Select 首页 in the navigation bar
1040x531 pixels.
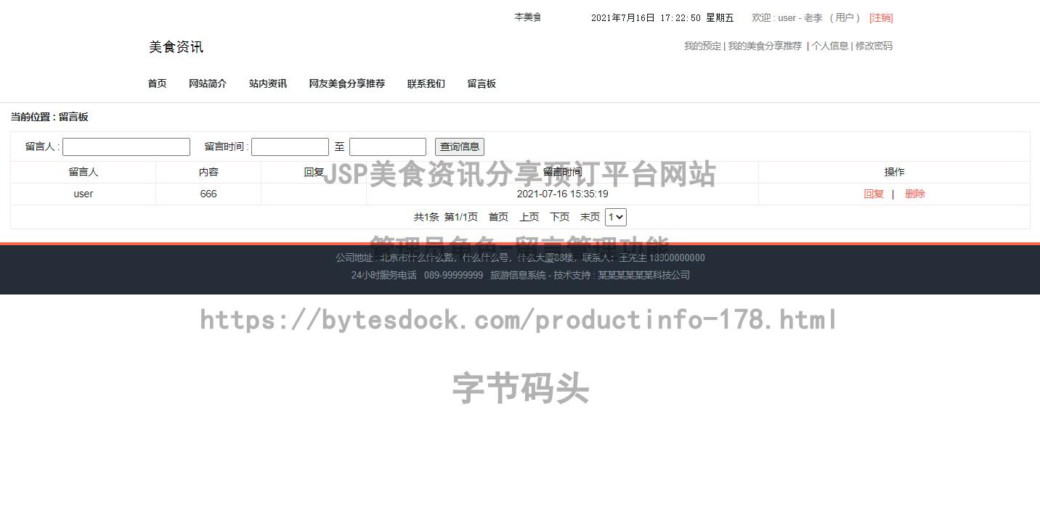point(157,83)
